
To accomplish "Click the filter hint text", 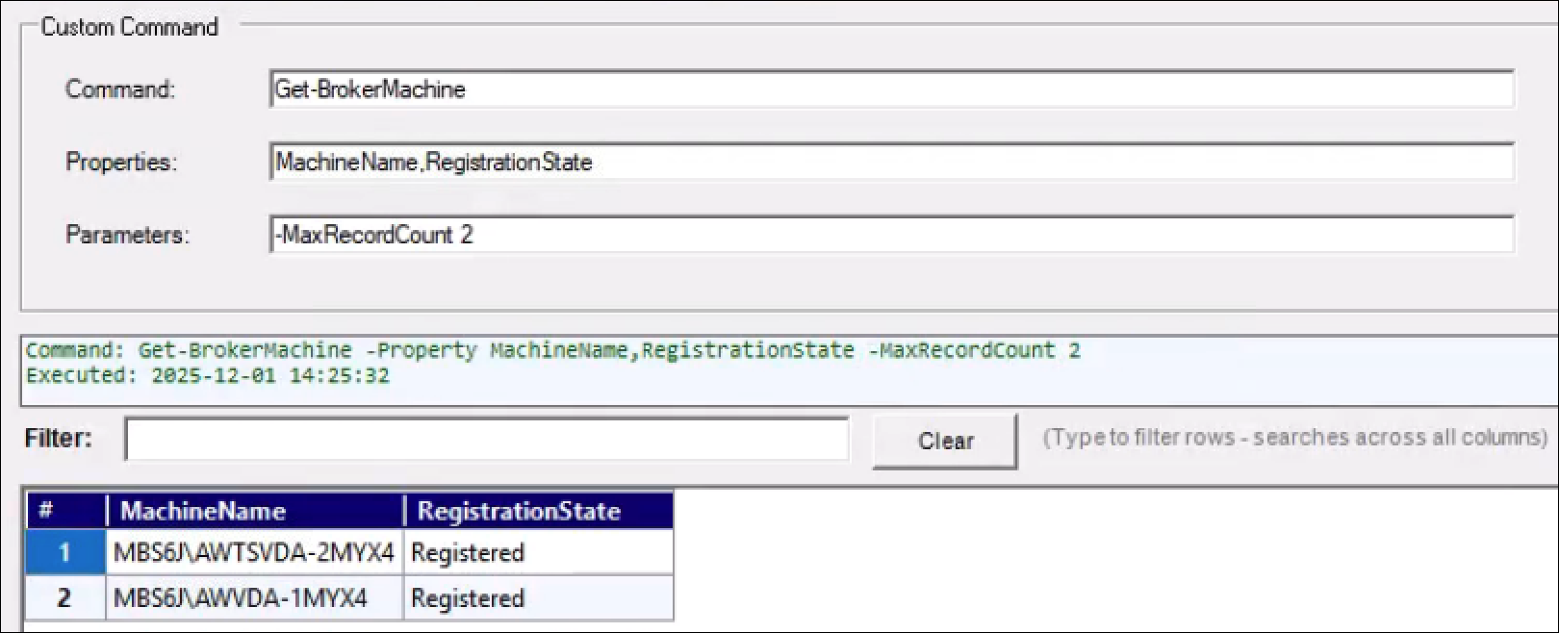I will [x=1295, y=438].
